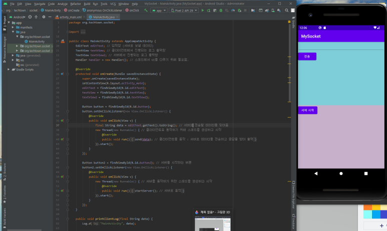Hide the Project panel with minus icon
Image resolution: width=387 pixels, height=231 pixels.
[x=50, y=17]
